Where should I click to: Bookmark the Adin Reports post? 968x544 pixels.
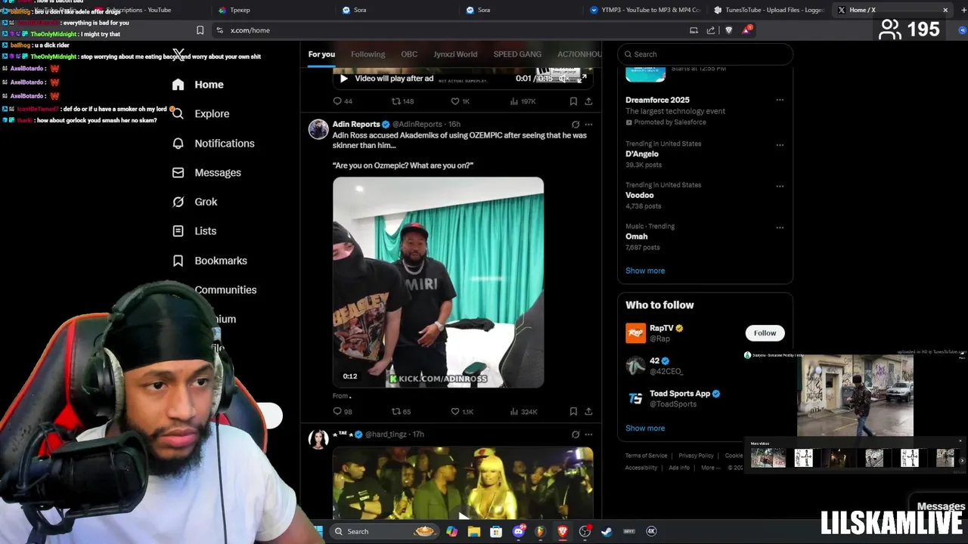[573, 412]
